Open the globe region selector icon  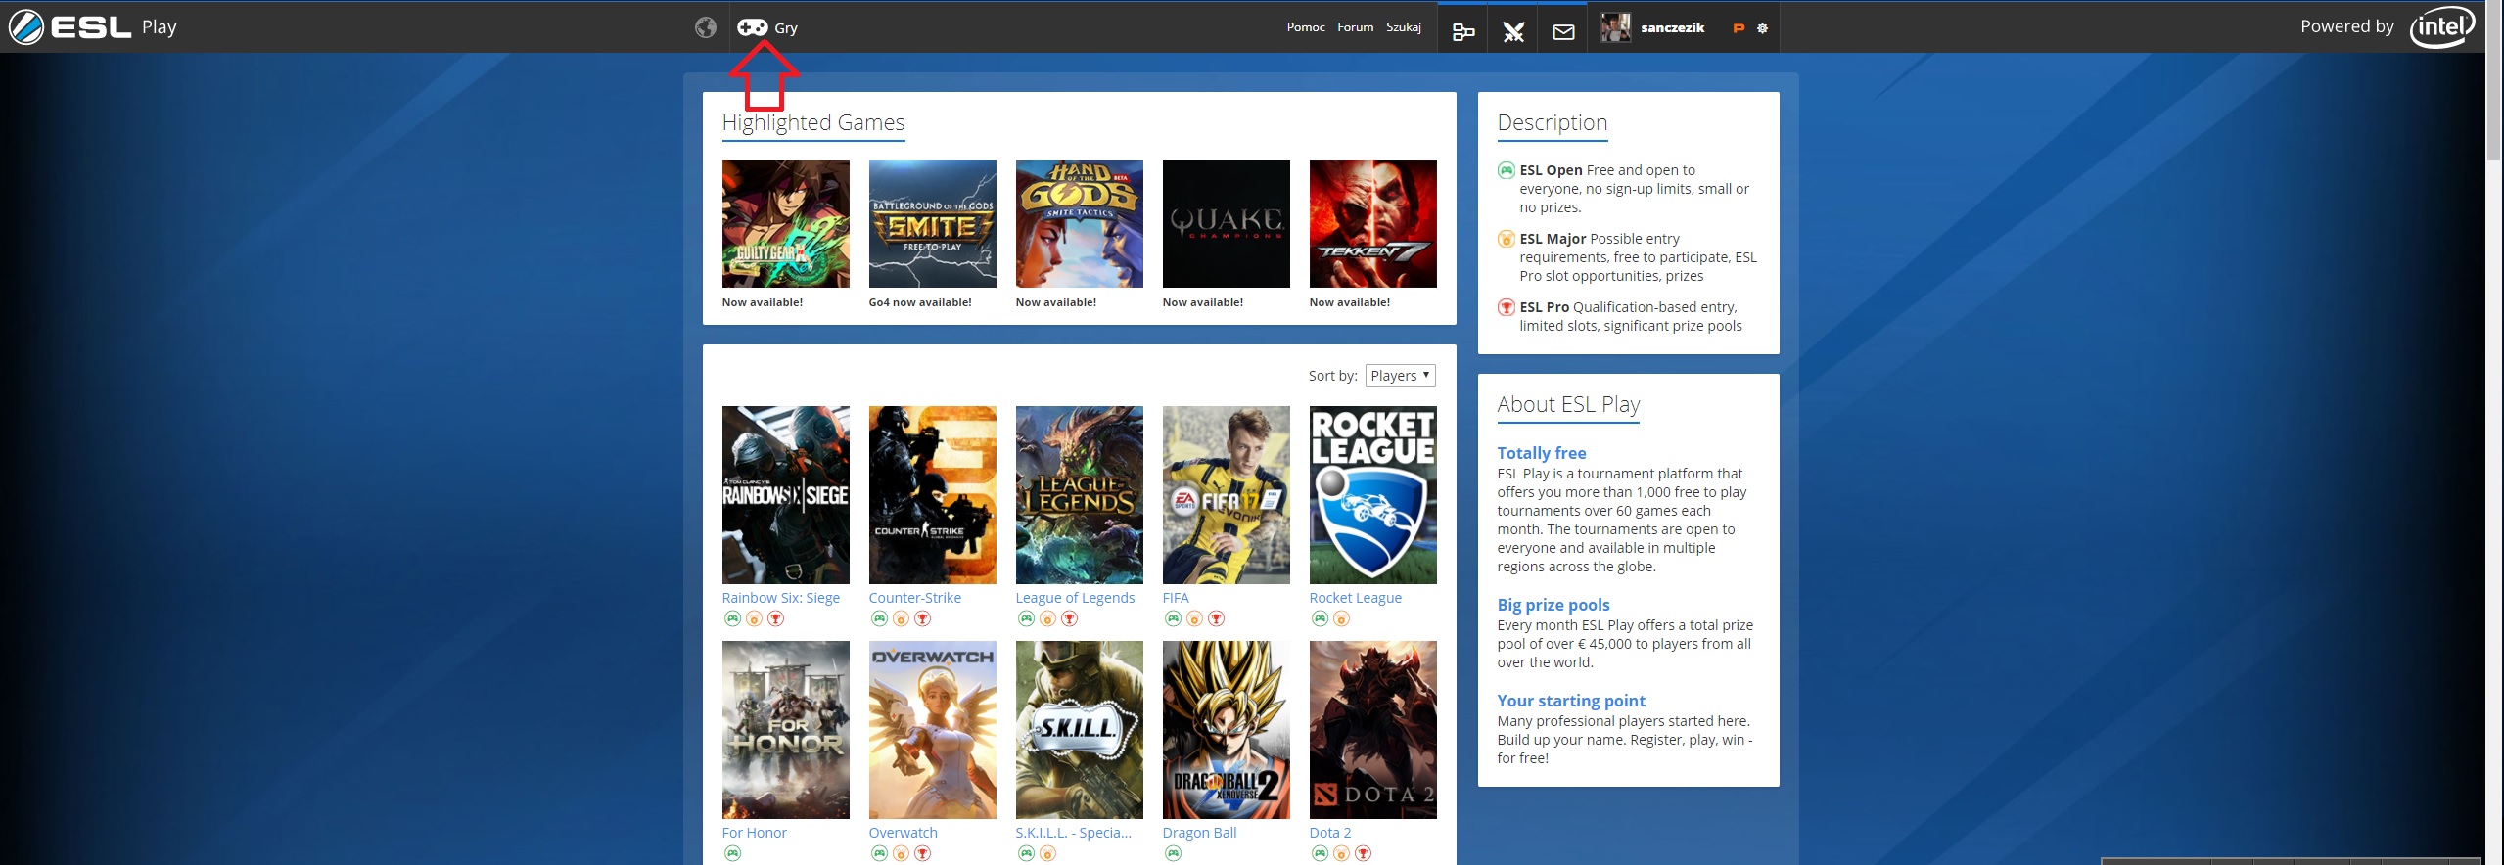point(705,27)
